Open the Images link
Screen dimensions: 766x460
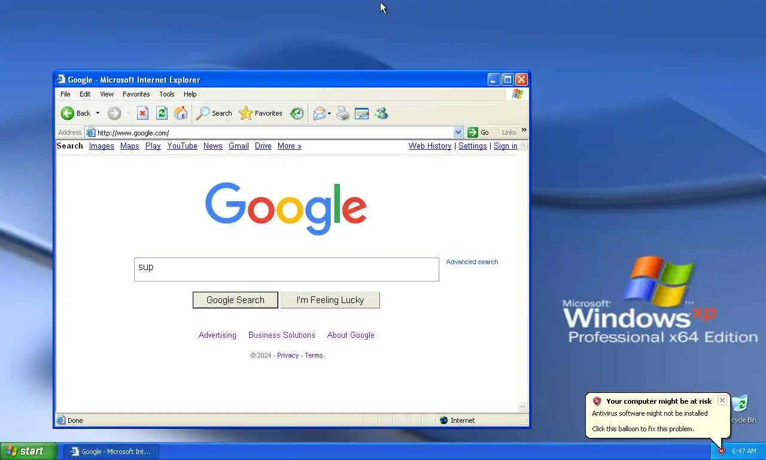(102, 146)
